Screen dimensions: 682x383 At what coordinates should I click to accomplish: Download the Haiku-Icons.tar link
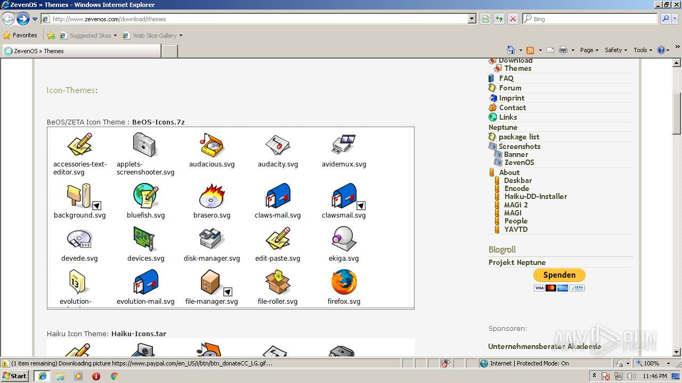pos(139,334)
